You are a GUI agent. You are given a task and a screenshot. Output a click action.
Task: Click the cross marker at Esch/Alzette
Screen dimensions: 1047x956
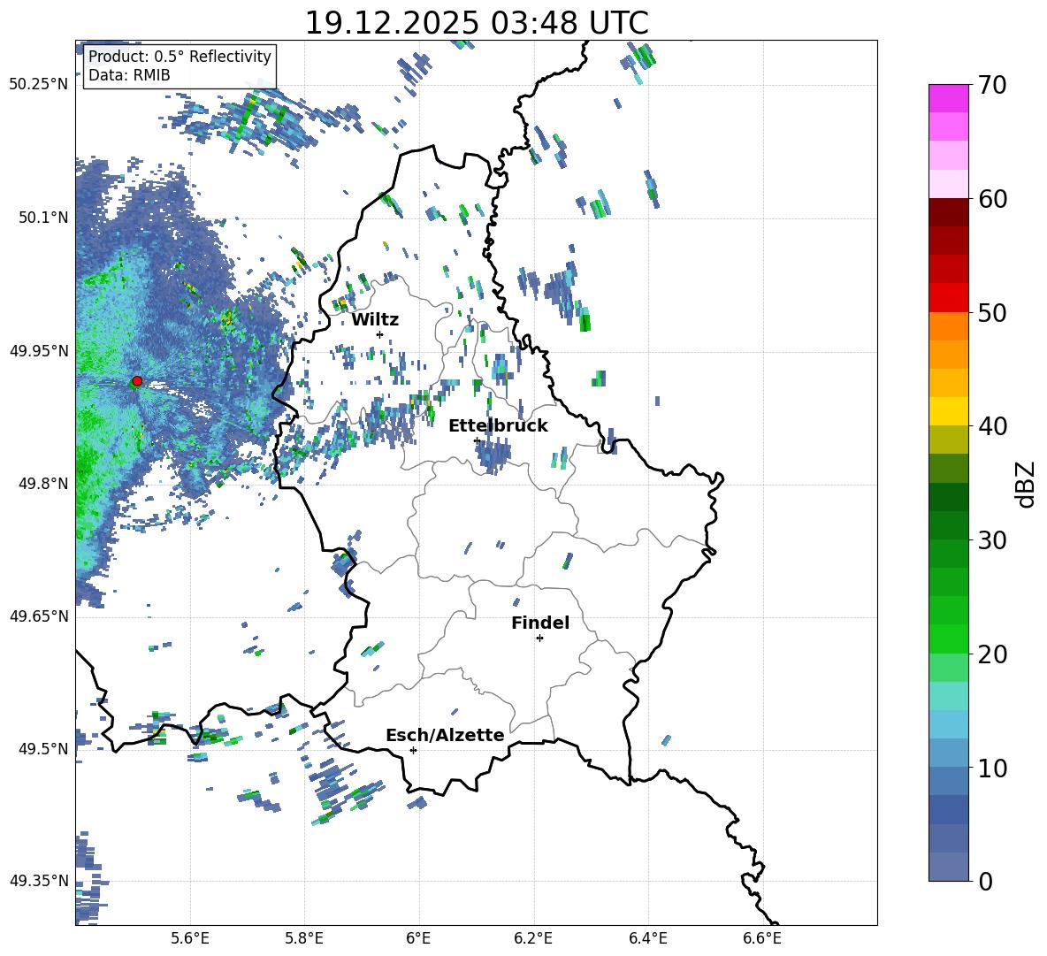(413, 750)
